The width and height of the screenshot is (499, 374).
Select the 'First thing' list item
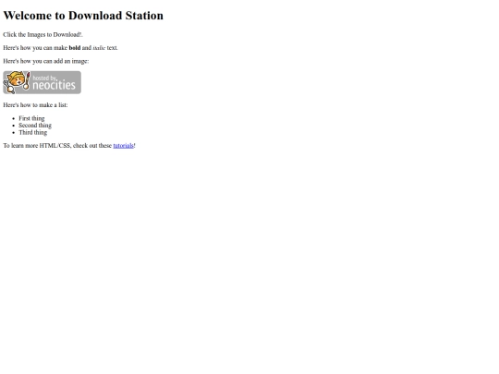click(x=31, y=118)
